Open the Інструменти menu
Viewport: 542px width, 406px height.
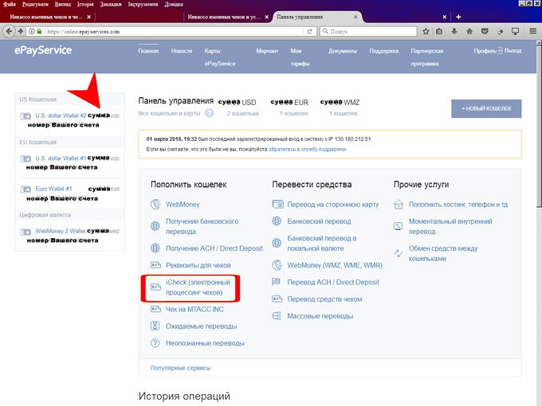[143, 4]
